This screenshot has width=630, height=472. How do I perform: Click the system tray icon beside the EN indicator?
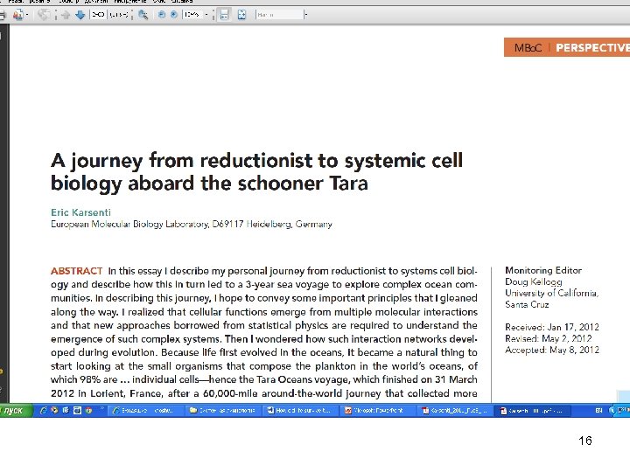pyautogui.click(x=612, y=411)
